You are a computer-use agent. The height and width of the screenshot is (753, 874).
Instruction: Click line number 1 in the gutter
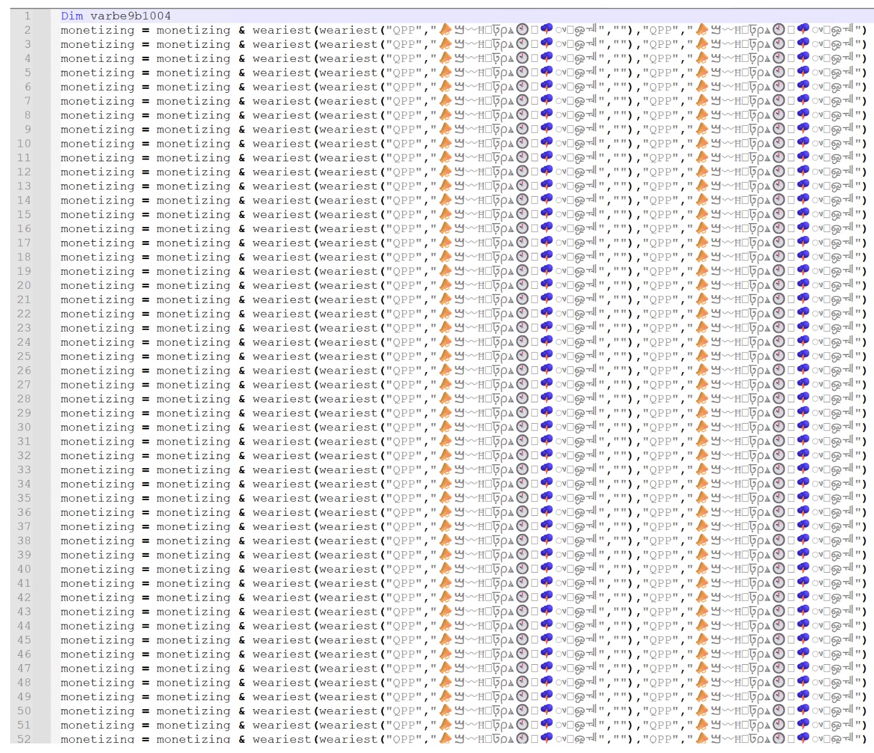28,16
